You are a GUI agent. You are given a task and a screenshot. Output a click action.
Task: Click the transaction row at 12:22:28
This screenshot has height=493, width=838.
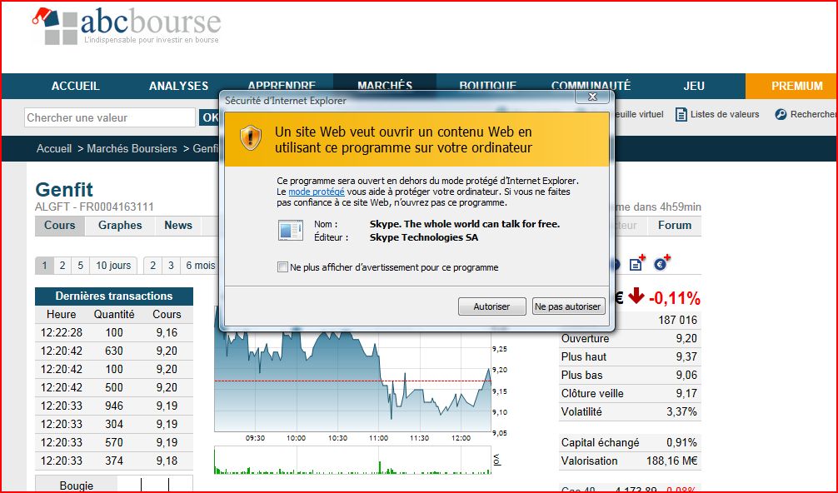click(114, 333)
